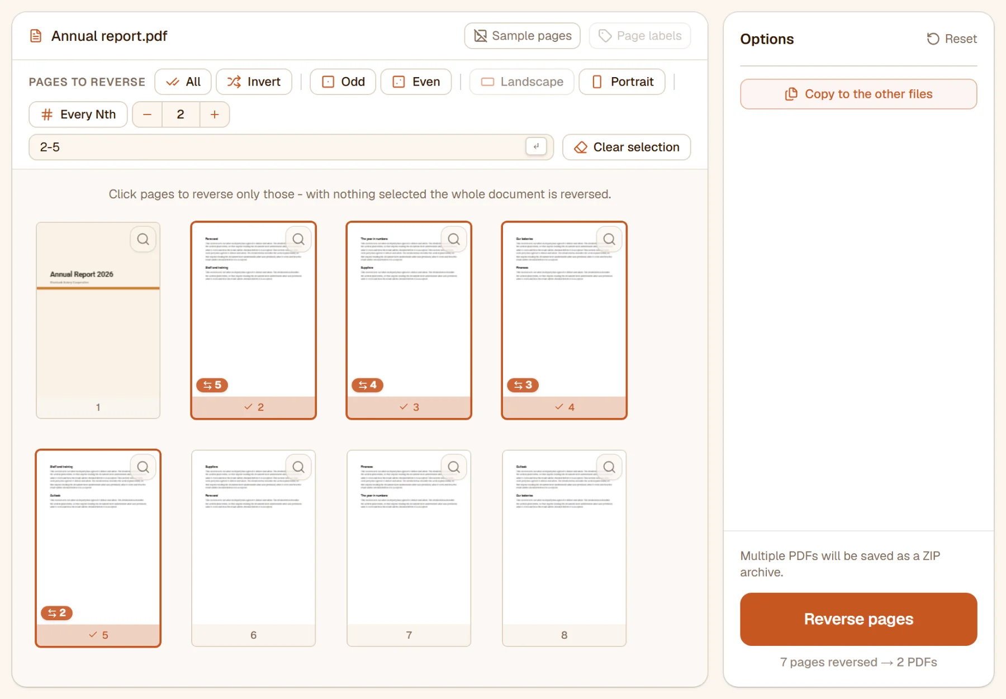Click the reversed-position badge 5 on page 2

[212, 385]
